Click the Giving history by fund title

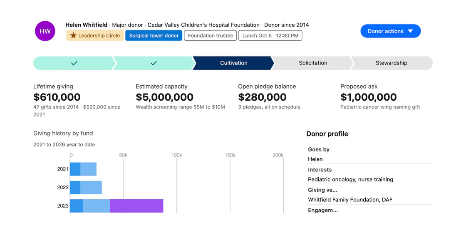pyautogui.click(x=63, y=133)
